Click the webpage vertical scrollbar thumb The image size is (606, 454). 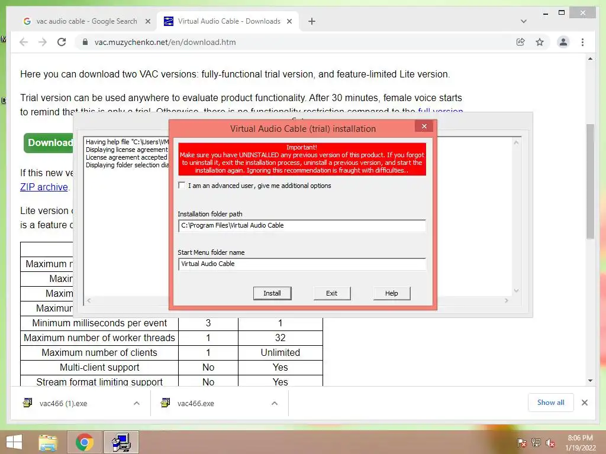[x=590, y=181]
